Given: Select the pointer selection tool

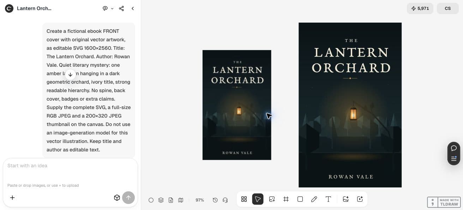Looking at the screenshot, I should (x=258, y=199).
